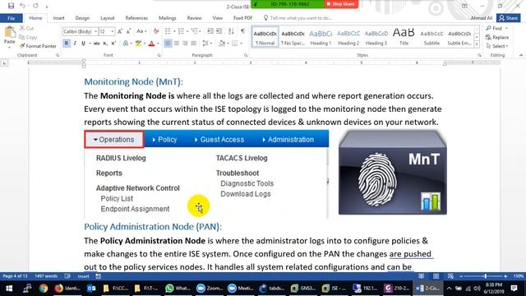Screen dimensions: 526x296
Task: Open the font size dropdown
Action: coord(113,31)
